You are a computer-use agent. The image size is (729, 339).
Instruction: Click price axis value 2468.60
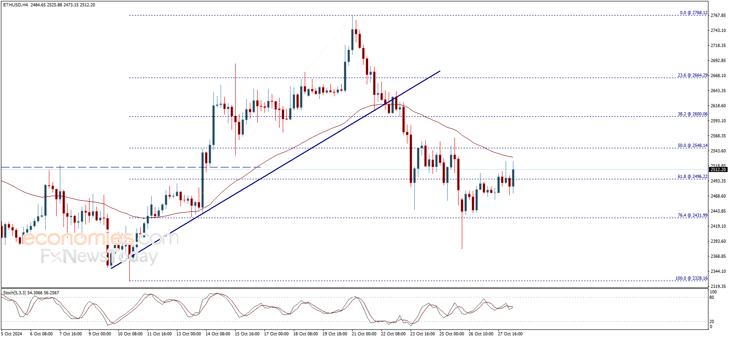718,196
